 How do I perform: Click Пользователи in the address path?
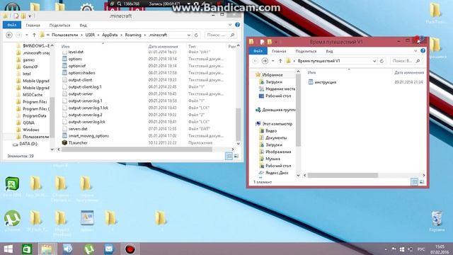pyautogui.click(x=64, y=35)
